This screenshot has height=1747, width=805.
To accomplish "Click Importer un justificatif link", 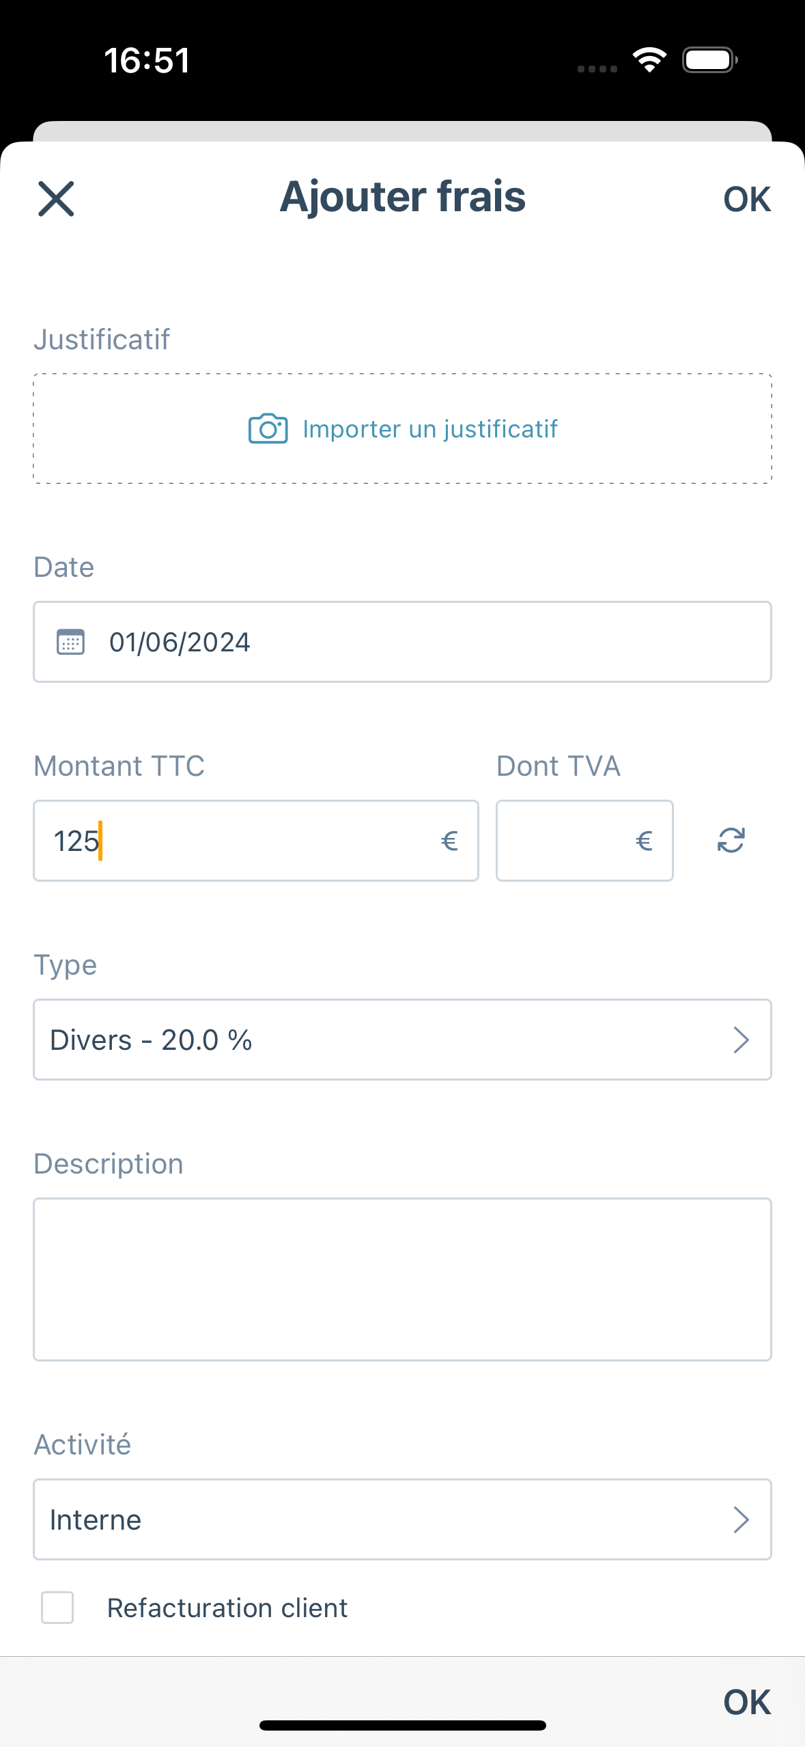I will click(430, 429).
